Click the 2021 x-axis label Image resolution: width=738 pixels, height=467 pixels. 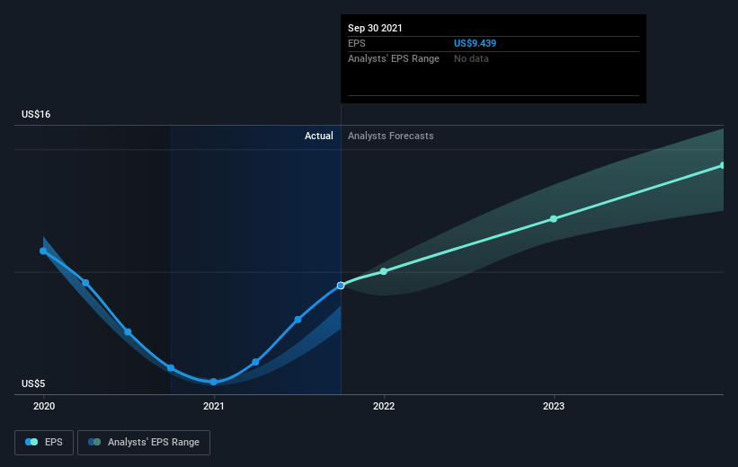click(214, 406)
